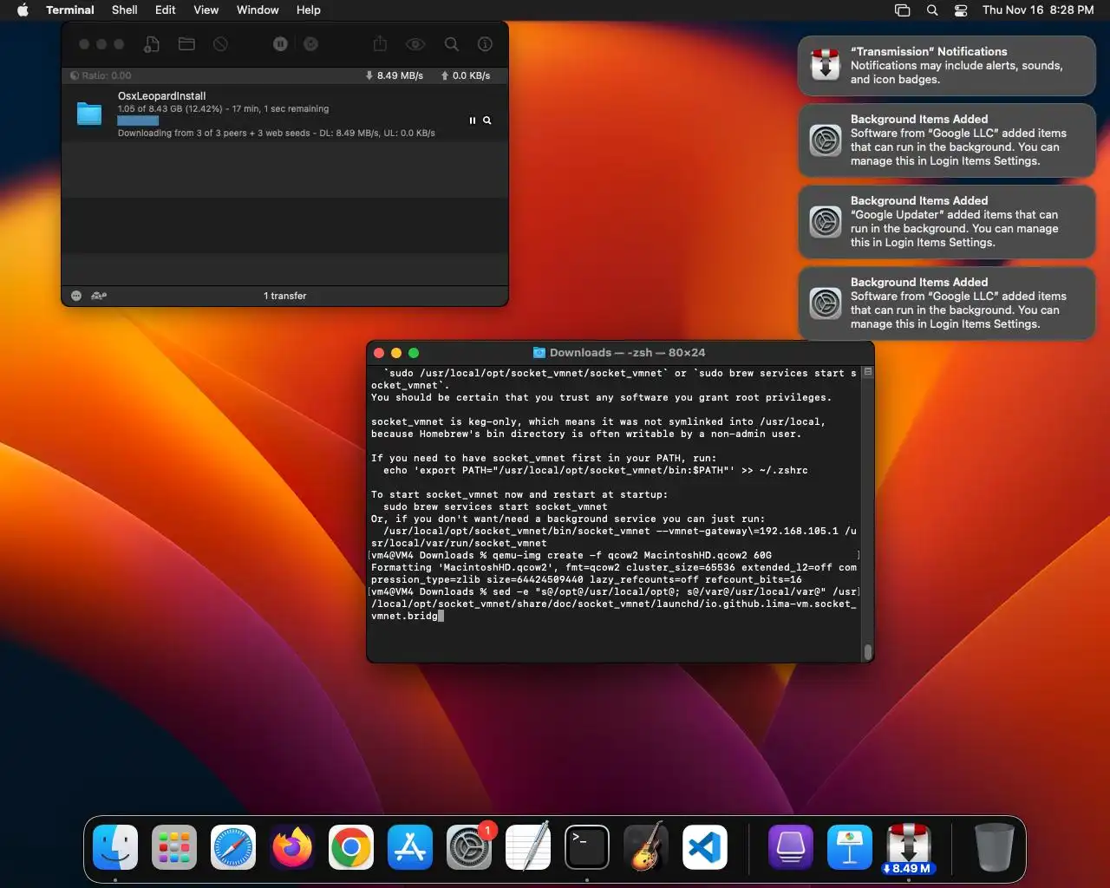Toggle the Filter magnifier in Transmission toolbar
The image size is (1110, 888).
coord(452,44)
